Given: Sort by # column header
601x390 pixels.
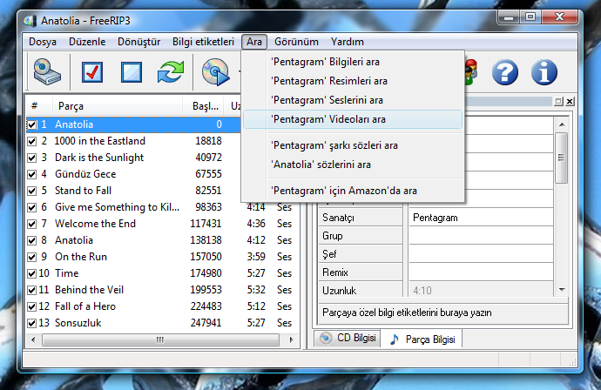Looking at the screenshot, I should point(38,105).
